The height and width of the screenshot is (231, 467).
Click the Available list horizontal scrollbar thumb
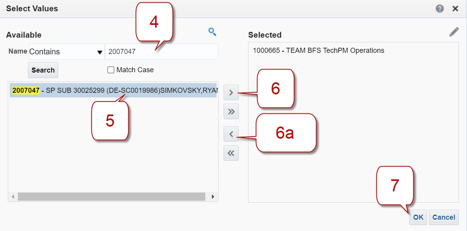(111, 197)
